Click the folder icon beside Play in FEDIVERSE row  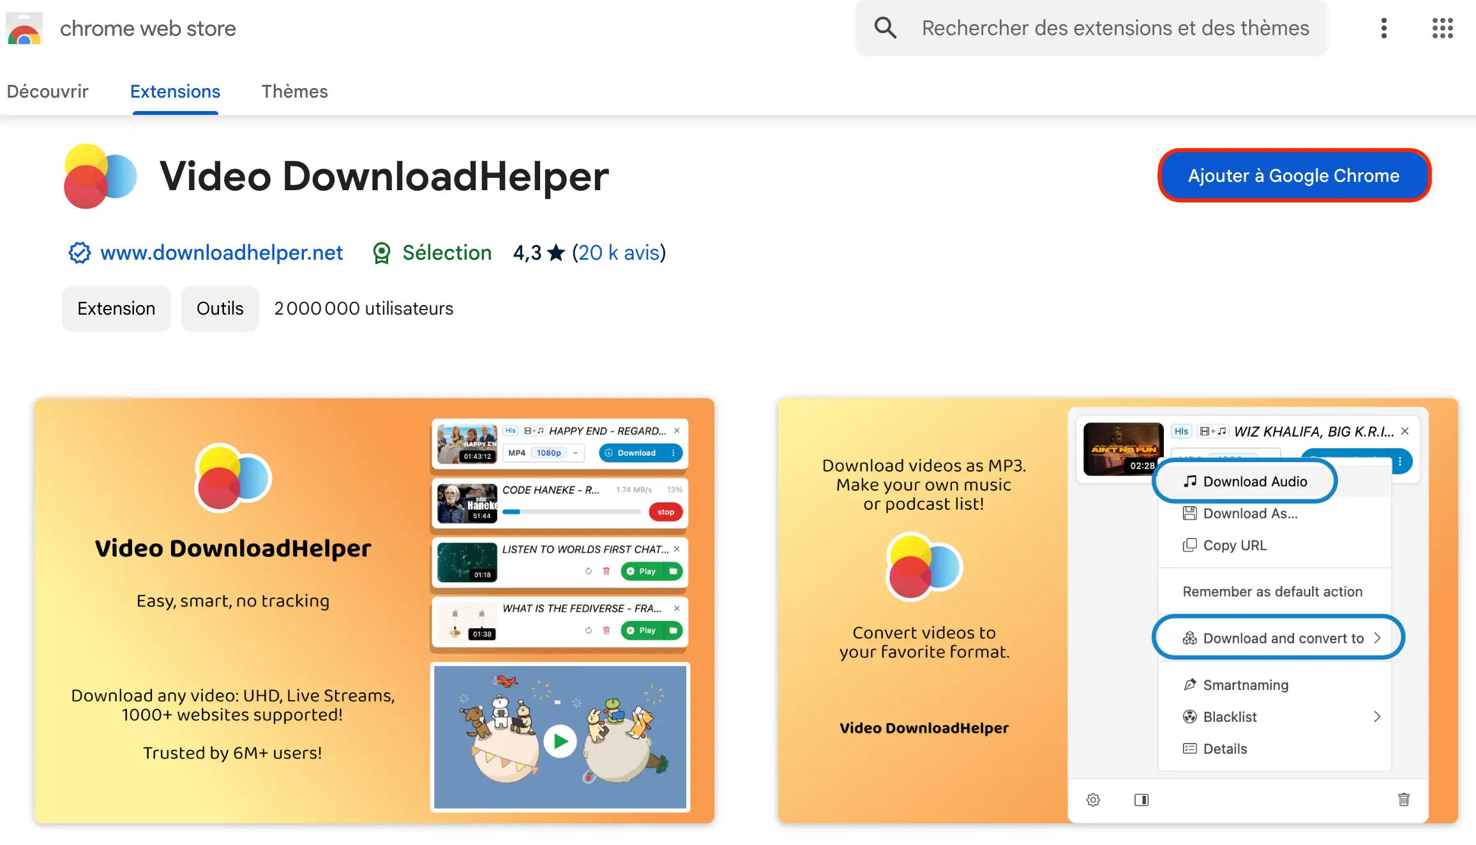(x=674, y=631)
